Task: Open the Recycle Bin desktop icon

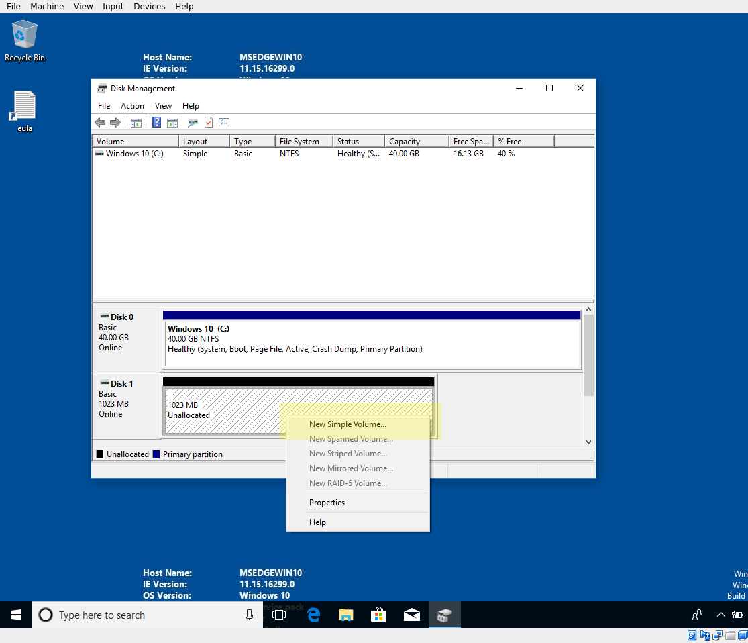Action: pos(24,41)
